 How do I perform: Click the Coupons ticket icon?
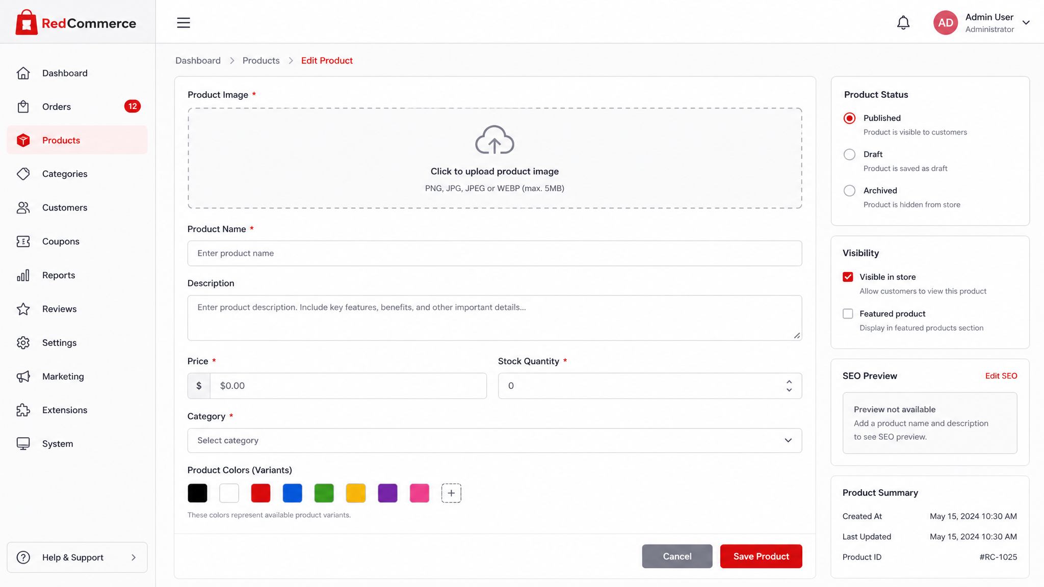point(23,241)
